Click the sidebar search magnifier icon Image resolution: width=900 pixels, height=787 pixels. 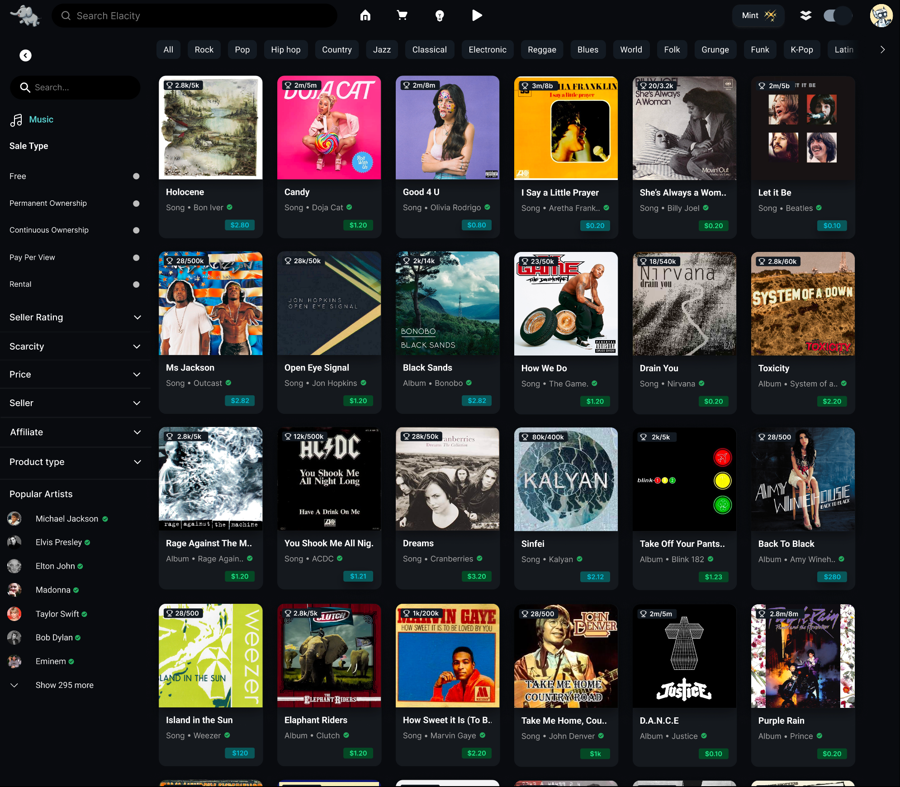point(25,87)
